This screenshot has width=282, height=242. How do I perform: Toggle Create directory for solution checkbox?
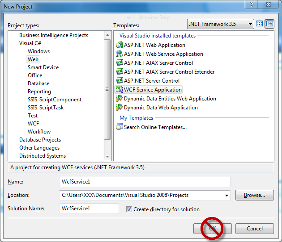click(x=129, y=209)
